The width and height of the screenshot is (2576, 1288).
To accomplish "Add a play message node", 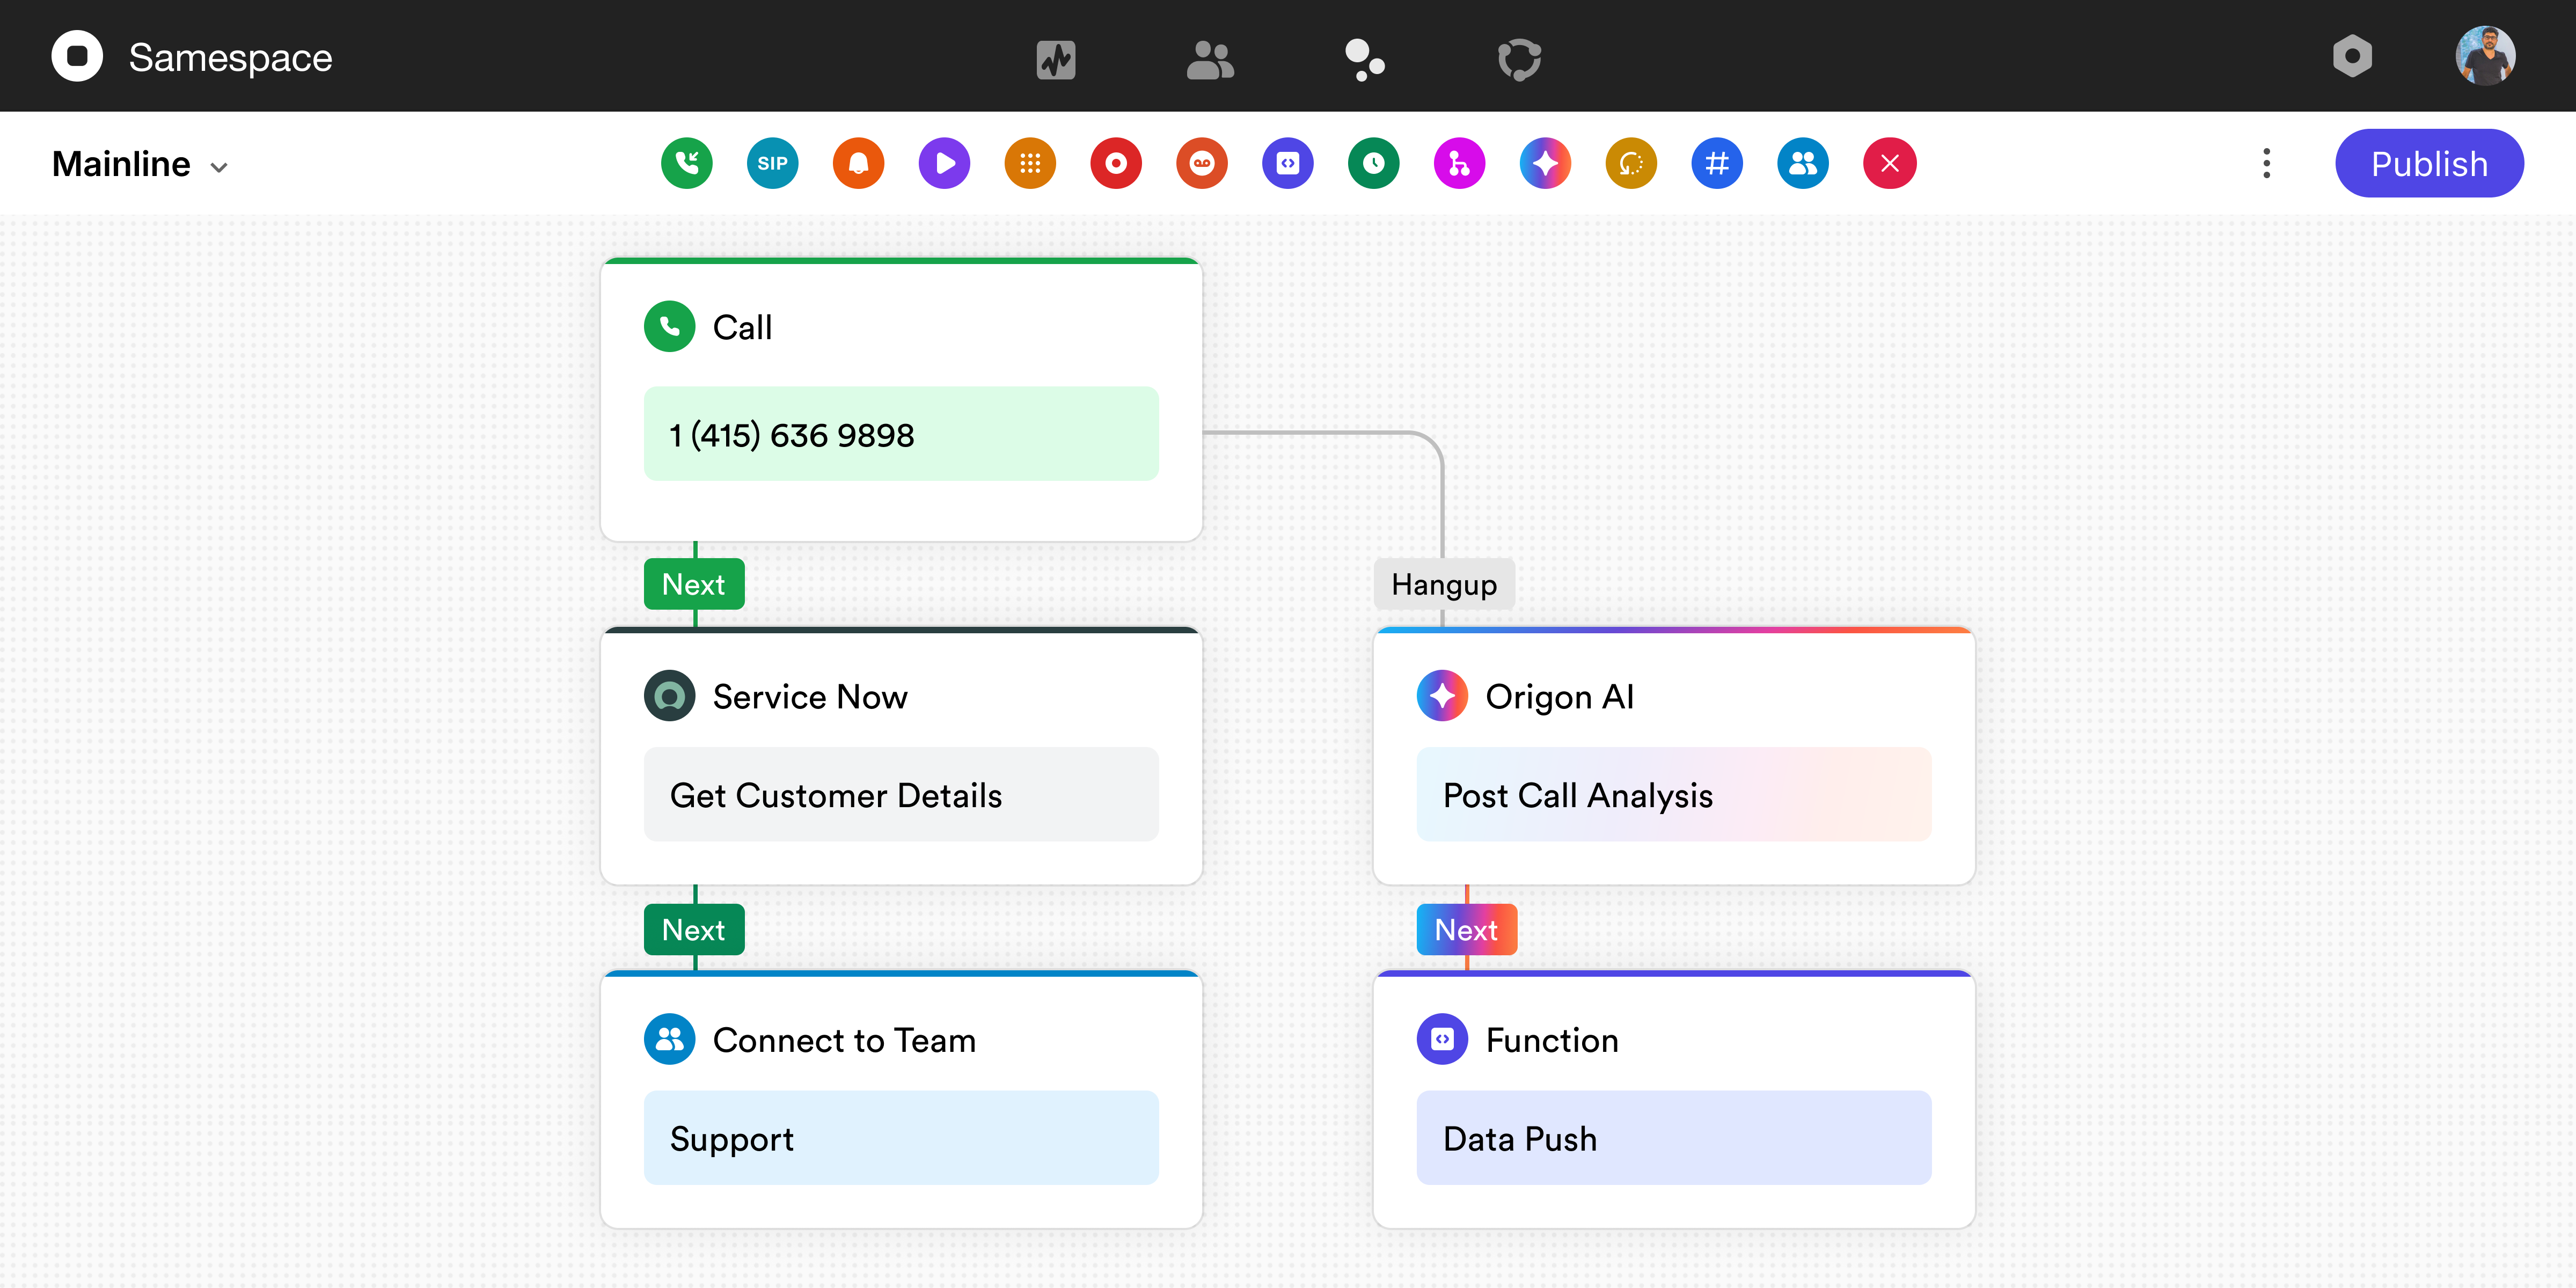I will click(x=944, y=163).
